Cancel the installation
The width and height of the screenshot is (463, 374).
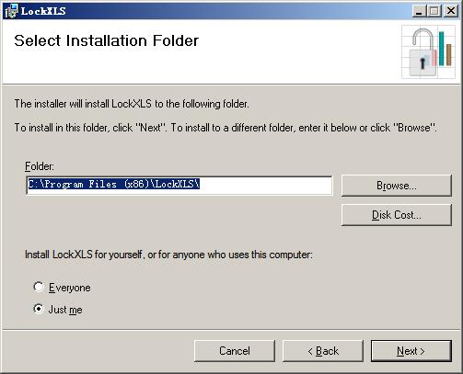[235, 351]
